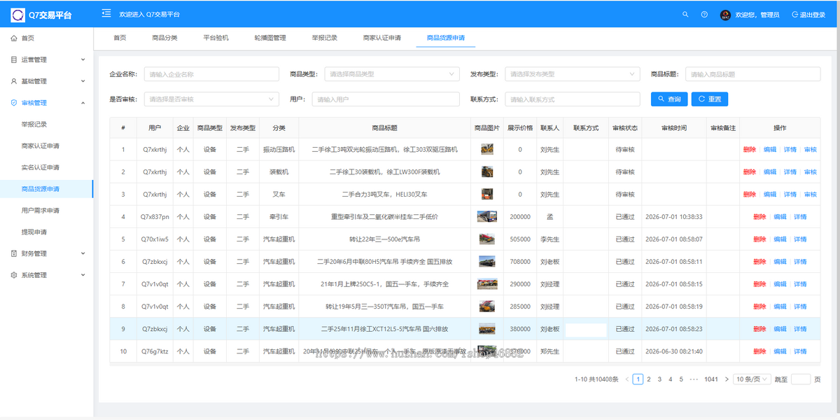This screenshot has height=420, width=840.
Task: Click pagination ellipsis to jump pages
Action: coord(694,379)
